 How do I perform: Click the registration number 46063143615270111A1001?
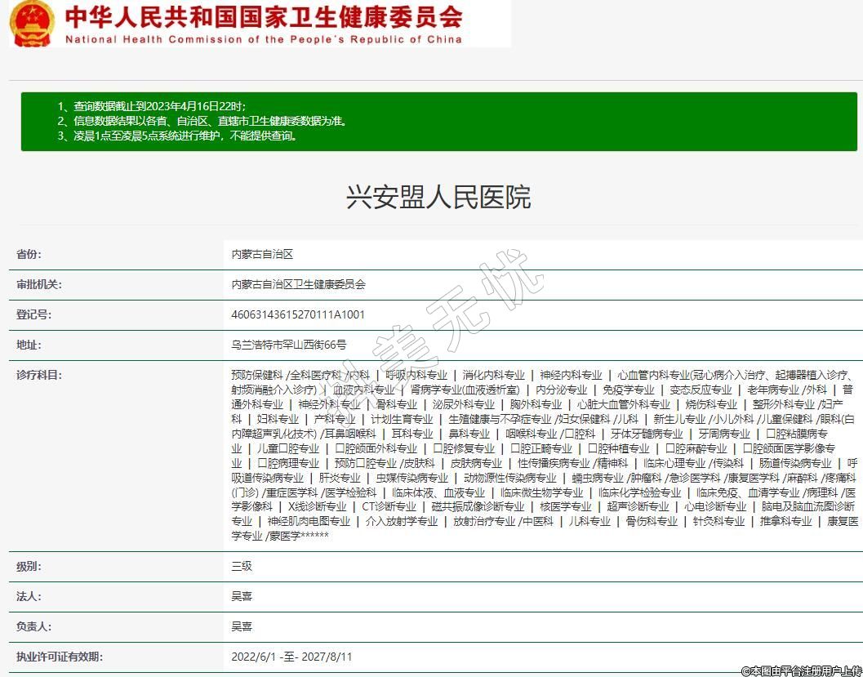coord(298,315)
